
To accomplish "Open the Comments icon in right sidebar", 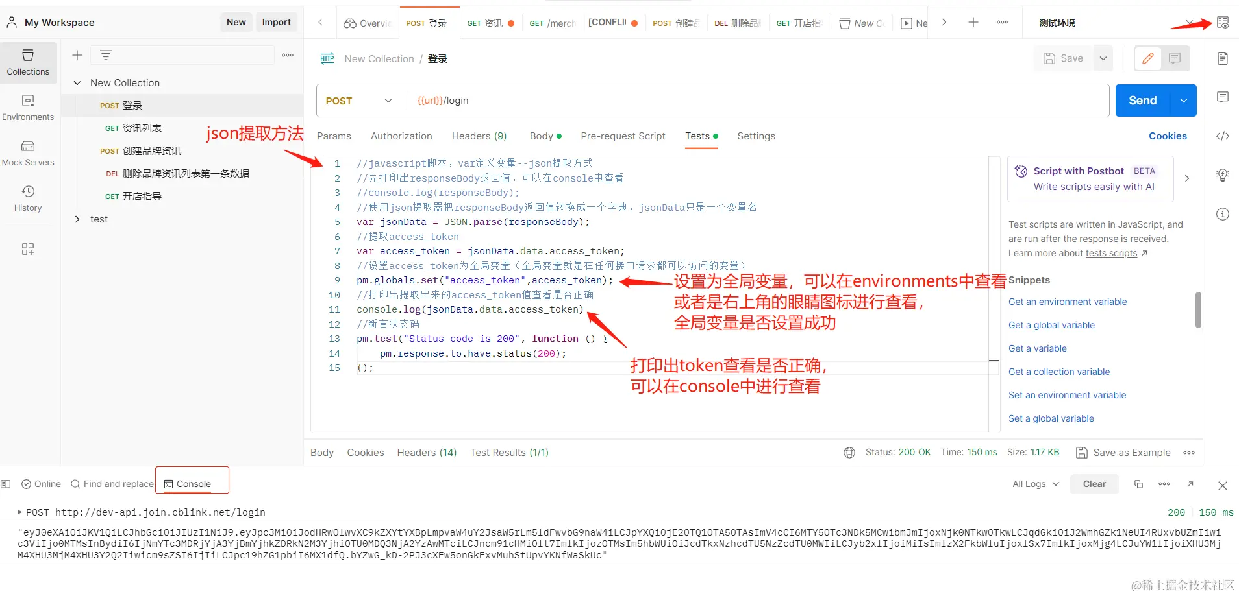I will [1223, 97].
